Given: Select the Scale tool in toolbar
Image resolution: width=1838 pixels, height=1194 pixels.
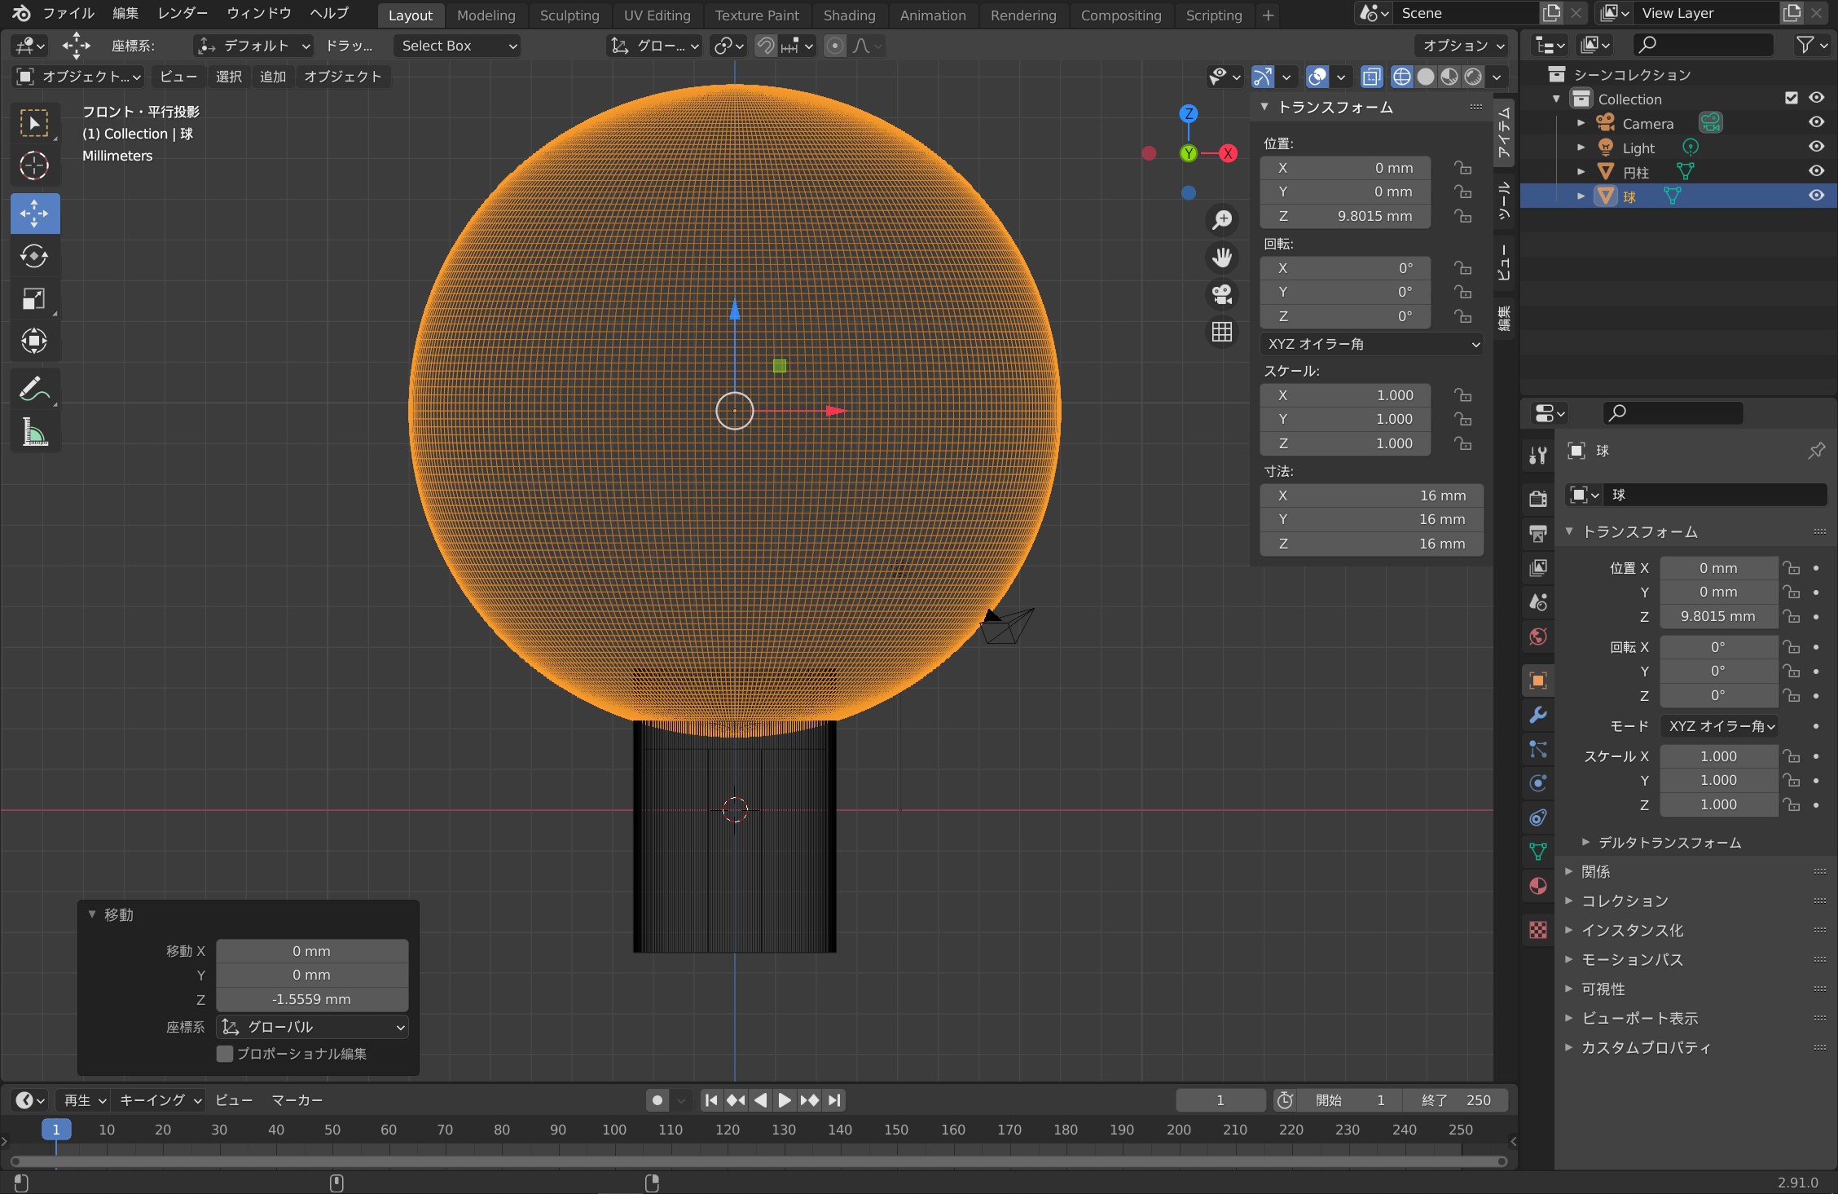Looking at the screenshot, I should tap(34, 299).
